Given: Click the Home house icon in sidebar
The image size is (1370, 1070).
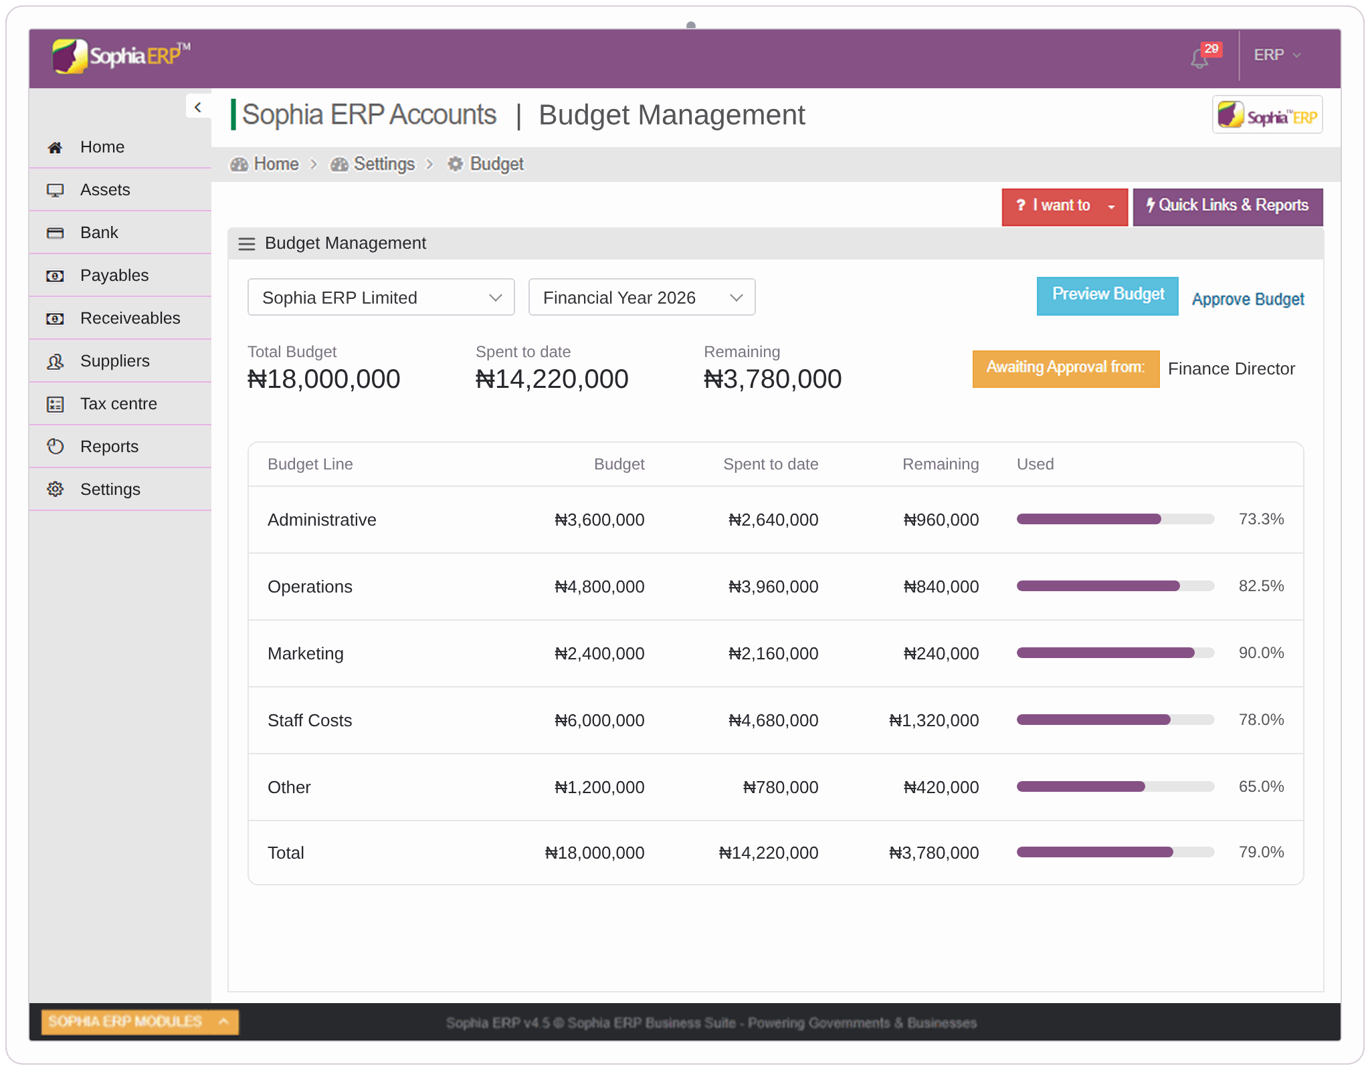Looking at the screenshot, I should click(x=55, y=147).
